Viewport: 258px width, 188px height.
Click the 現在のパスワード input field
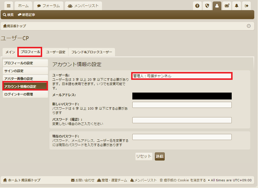(x=182, y=137)
